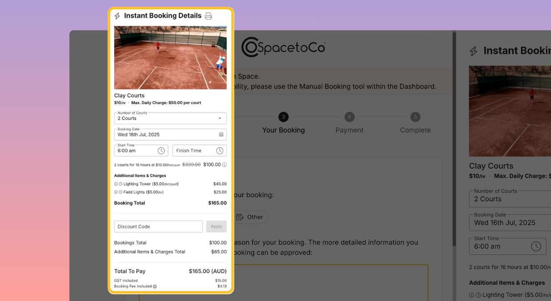The width and height of the screenshot is (551, 301).
Task: Click the Booking Date field in the right background panel
Action: [x=510, y=223]
